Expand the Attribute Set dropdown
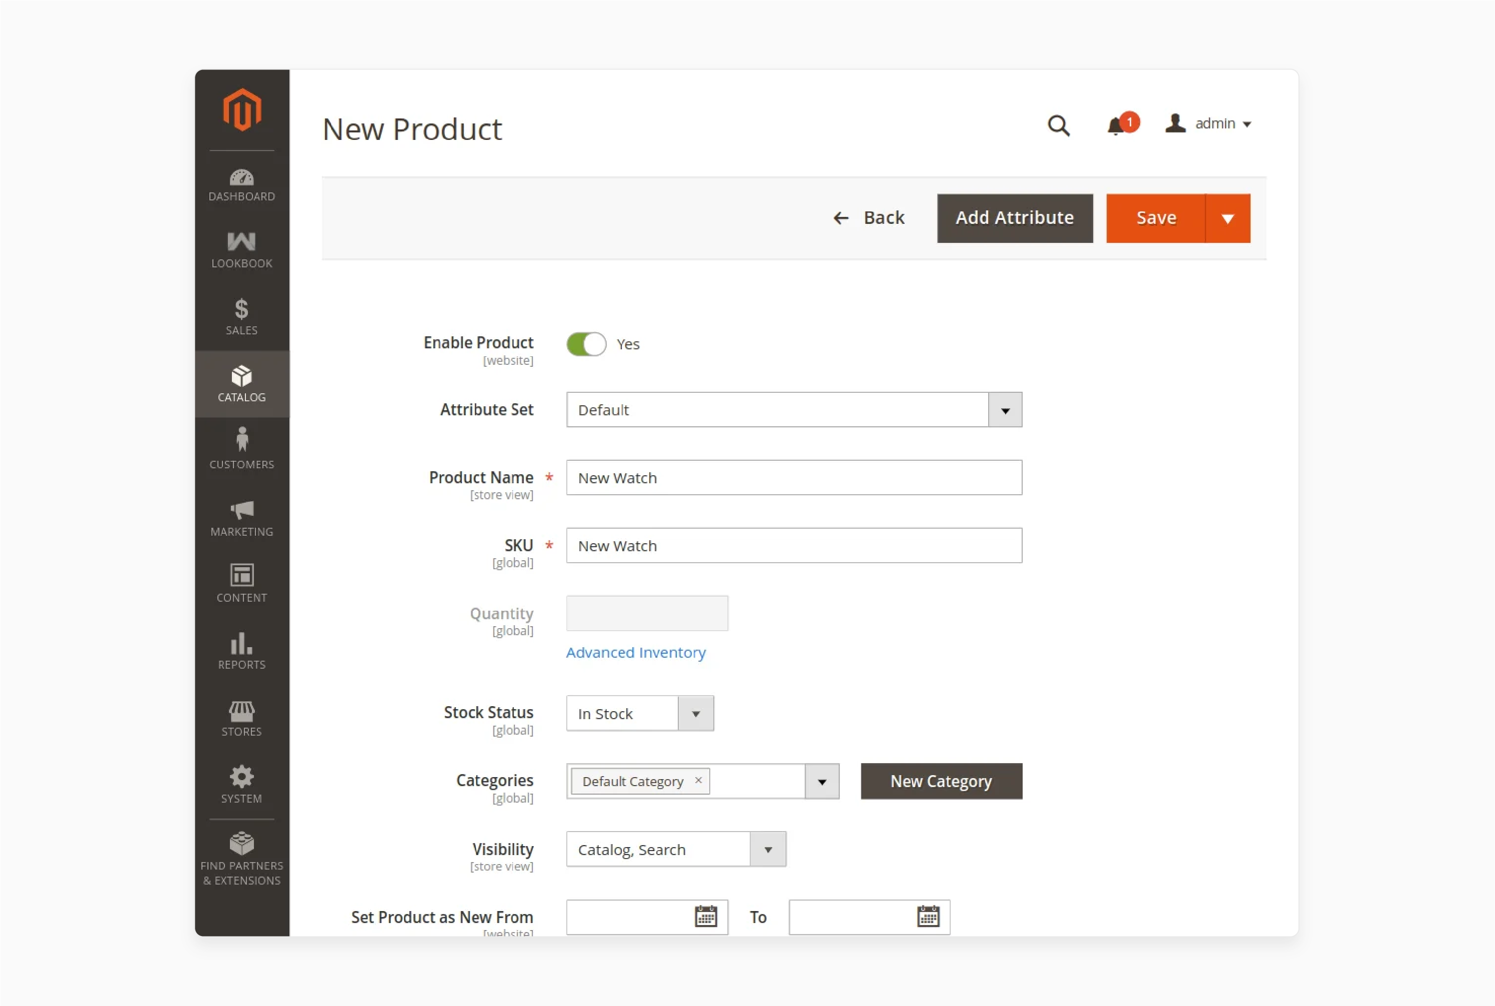Viewport: 1495px width, 1006px height. (1005, 410)
